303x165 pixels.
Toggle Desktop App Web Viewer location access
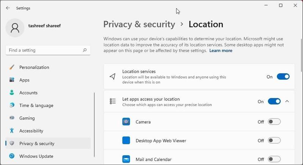coord(274,140)
